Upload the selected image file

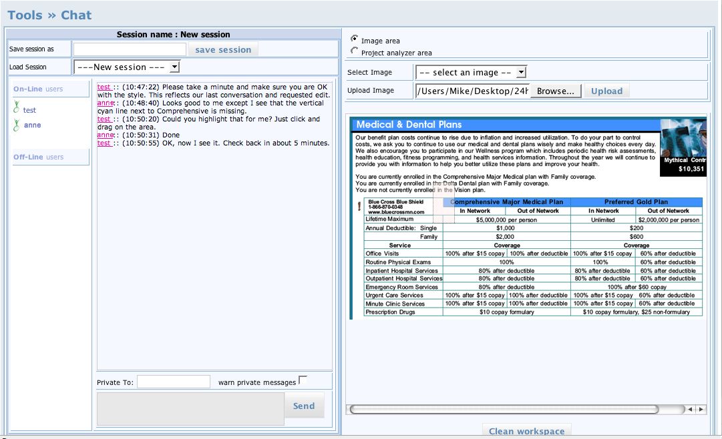(606, 91)
